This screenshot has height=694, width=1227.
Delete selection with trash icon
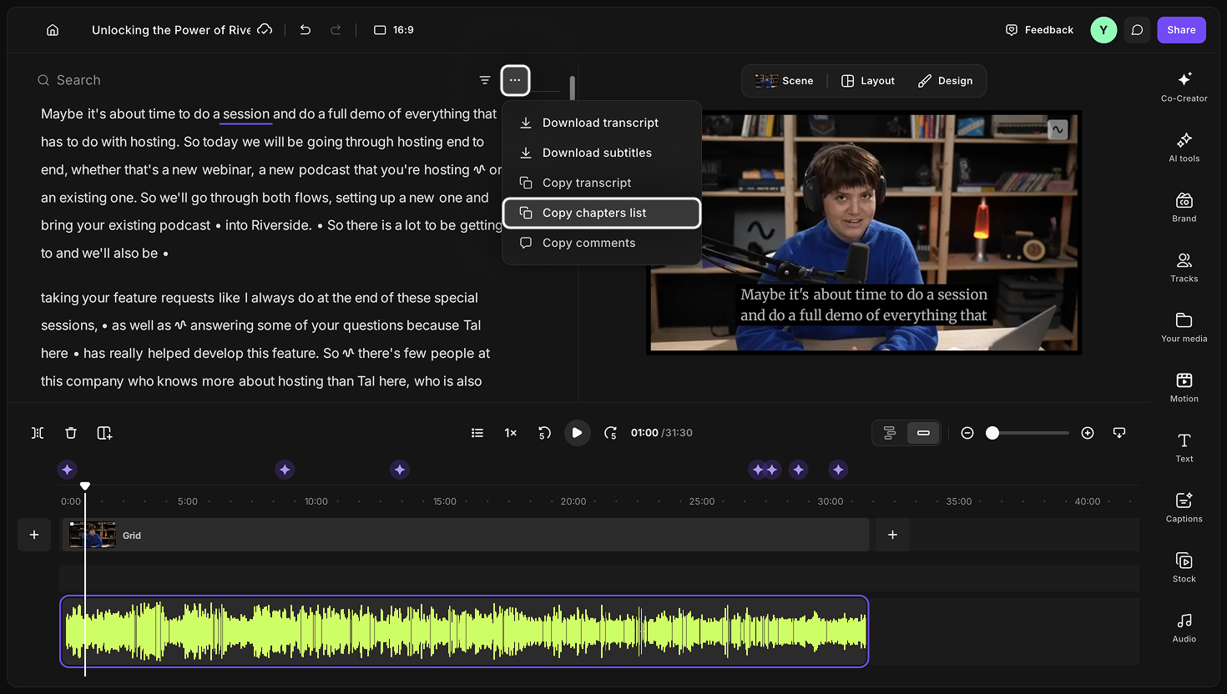click(71, 433)
